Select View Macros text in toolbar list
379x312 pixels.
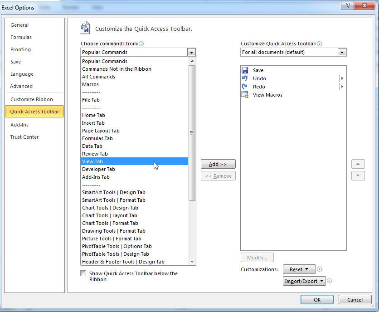pyautogui.click(x=267, y=95)
